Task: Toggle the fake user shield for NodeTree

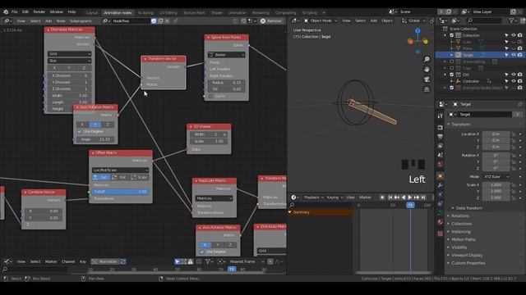Action: click(x=154, y=20)
